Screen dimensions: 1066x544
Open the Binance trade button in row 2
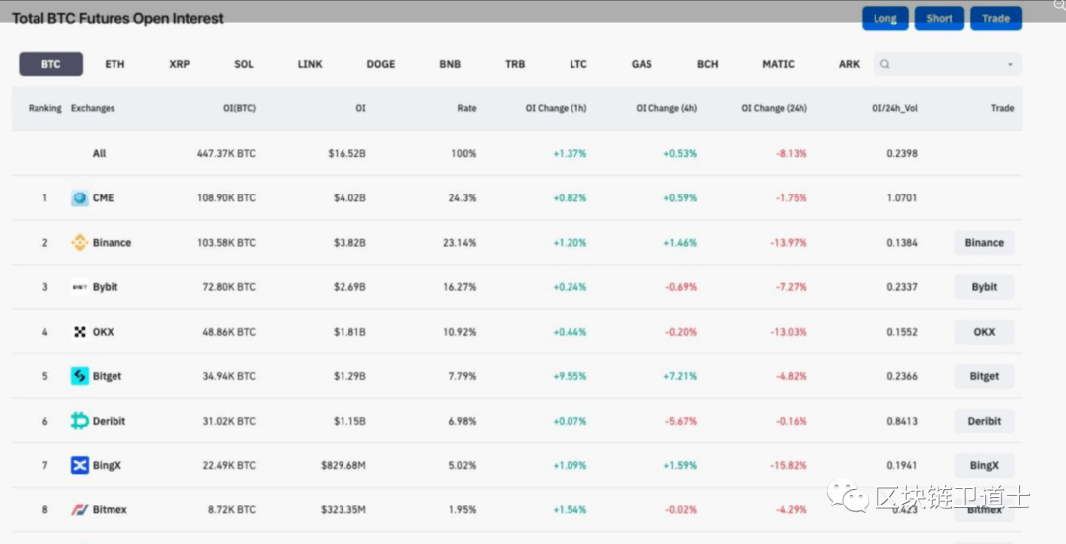coord(984,243)
